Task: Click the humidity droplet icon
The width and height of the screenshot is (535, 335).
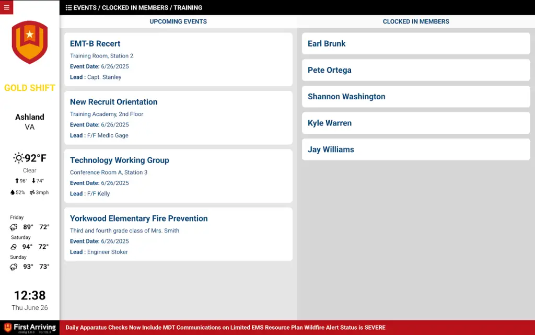Action: (13, 192)
